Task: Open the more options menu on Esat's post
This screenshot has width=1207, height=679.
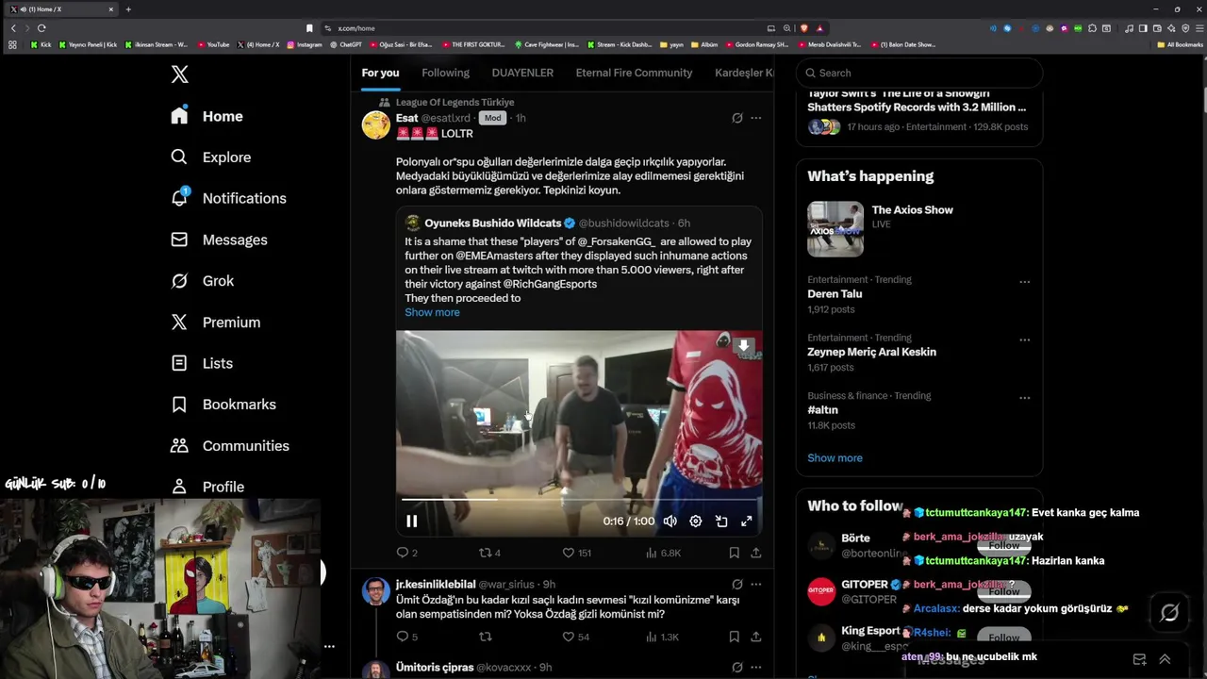Action: coord(755,118)
